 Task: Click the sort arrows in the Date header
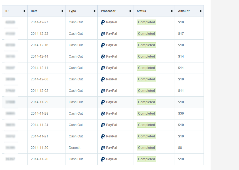62,11
